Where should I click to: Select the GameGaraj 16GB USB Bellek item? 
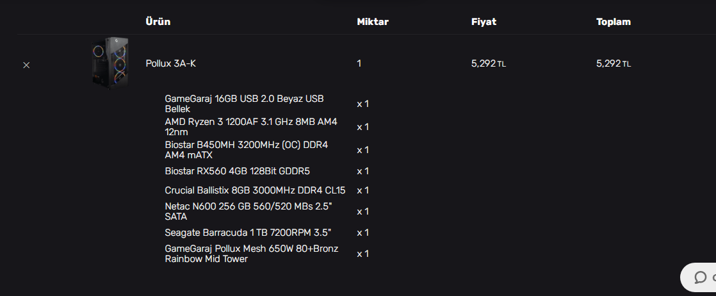coord(244,104)
